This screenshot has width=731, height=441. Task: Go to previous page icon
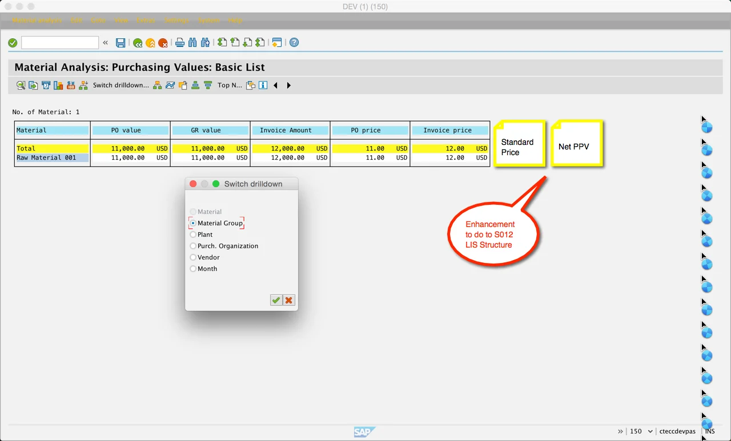(235, 43)
